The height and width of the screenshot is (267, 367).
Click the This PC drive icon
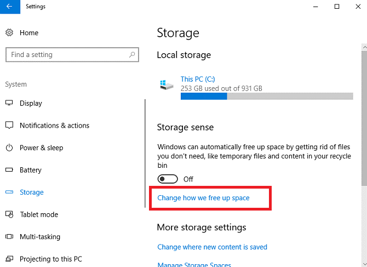(167, 85)
